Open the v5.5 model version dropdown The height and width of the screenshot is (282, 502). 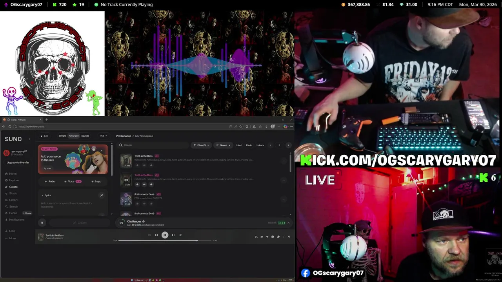coord(103,136)
